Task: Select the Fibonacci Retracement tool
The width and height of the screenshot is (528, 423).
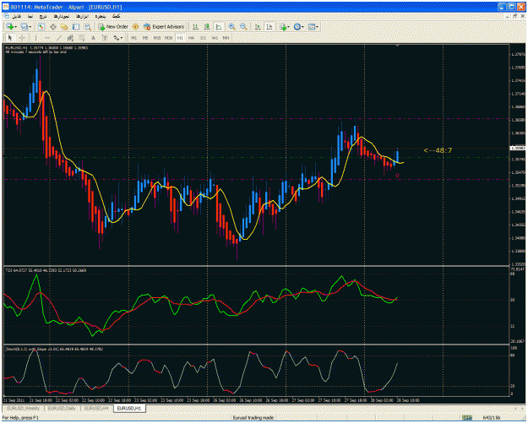Action: 82,38
